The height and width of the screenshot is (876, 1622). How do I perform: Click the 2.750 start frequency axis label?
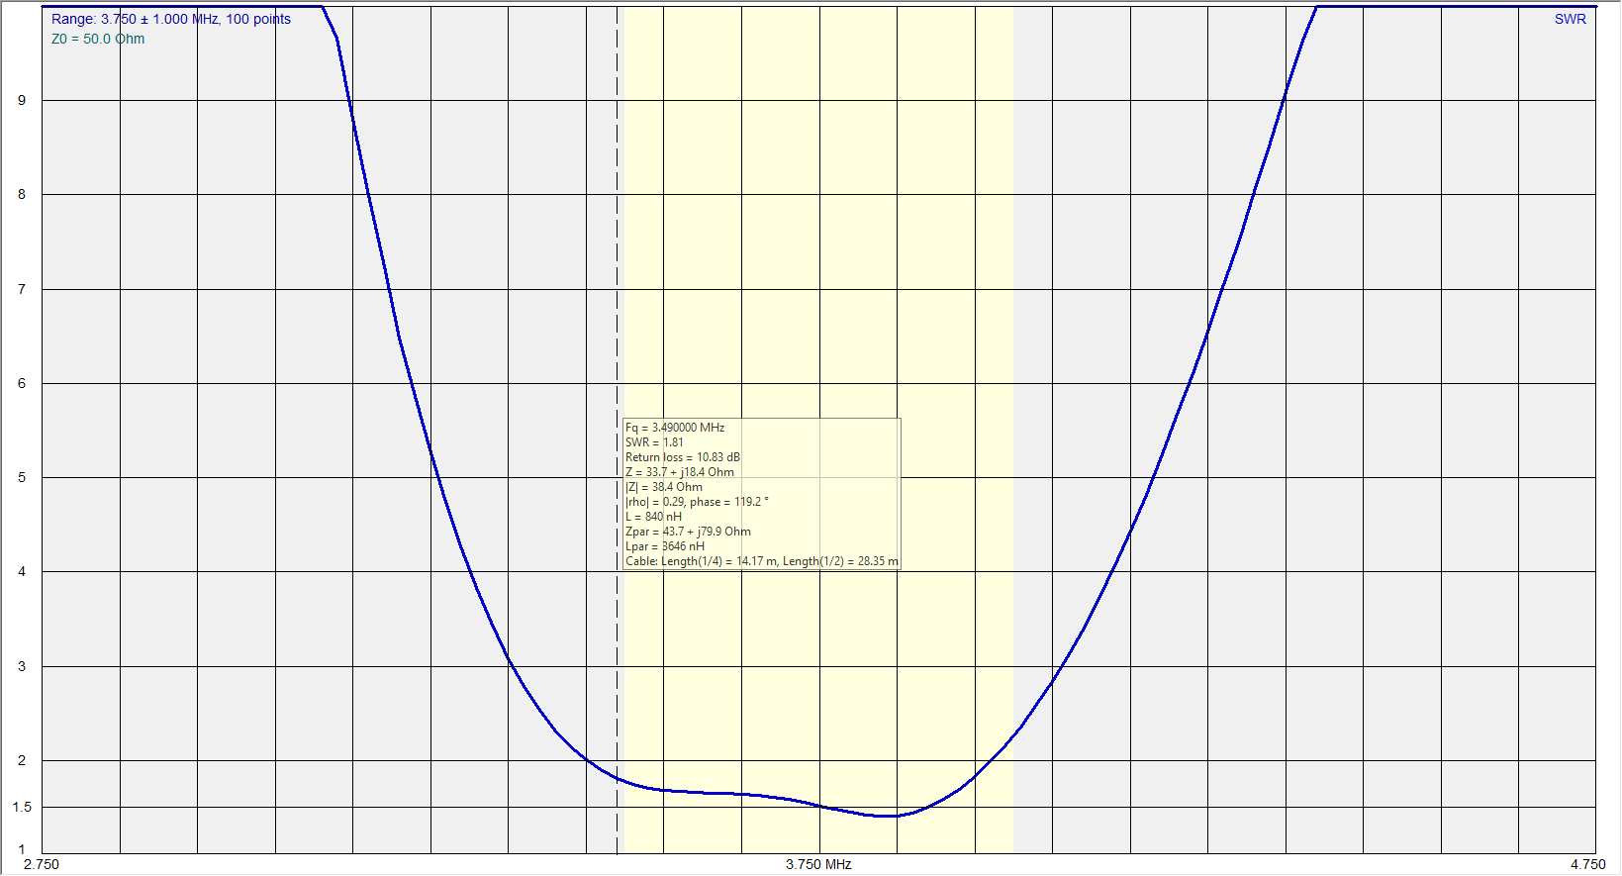point(42,864)
